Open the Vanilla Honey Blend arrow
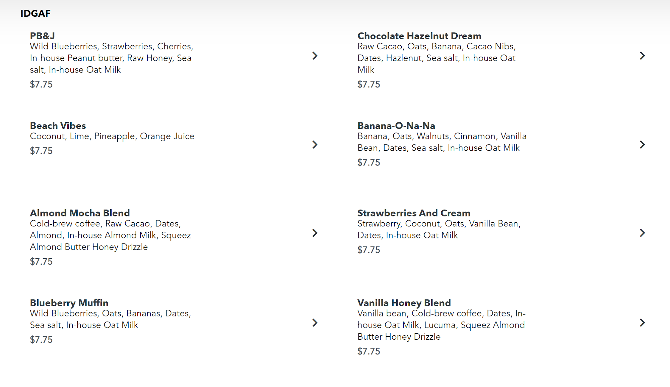670x387 pixels. coord(642,323)
